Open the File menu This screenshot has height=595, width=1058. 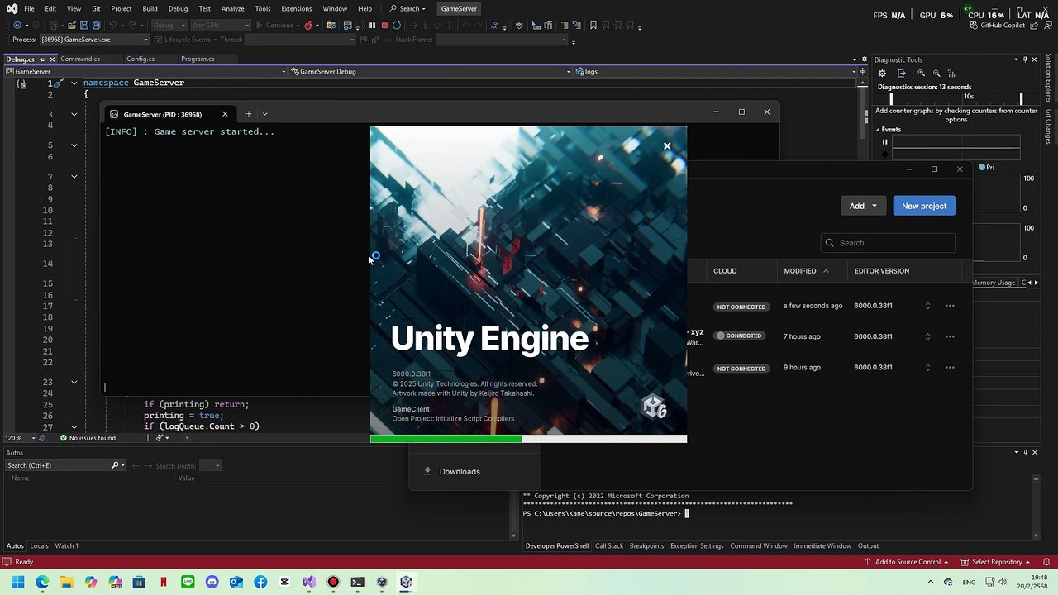coord(29,8)
